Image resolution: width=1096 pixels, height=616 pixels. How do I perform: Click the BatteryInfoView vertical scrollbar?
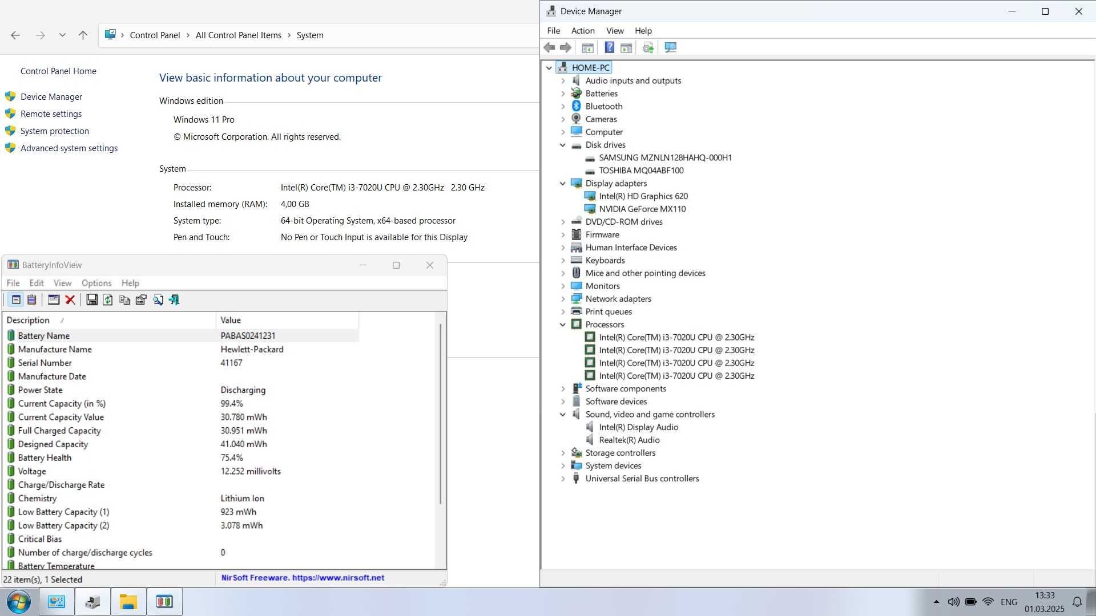tap(440, 414)
